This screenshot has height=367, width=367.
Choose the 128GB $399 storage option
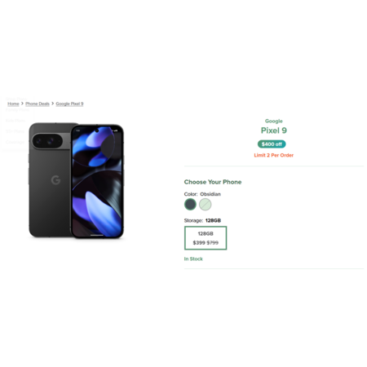pos(206,238)
